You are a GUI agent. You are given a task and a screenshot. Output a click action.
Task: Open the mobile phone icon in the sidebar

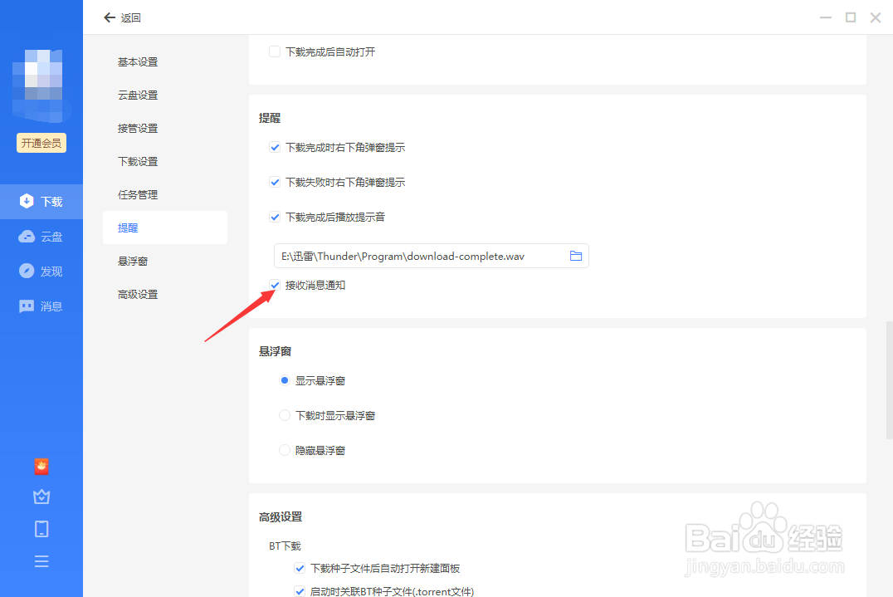coord(41,529)
